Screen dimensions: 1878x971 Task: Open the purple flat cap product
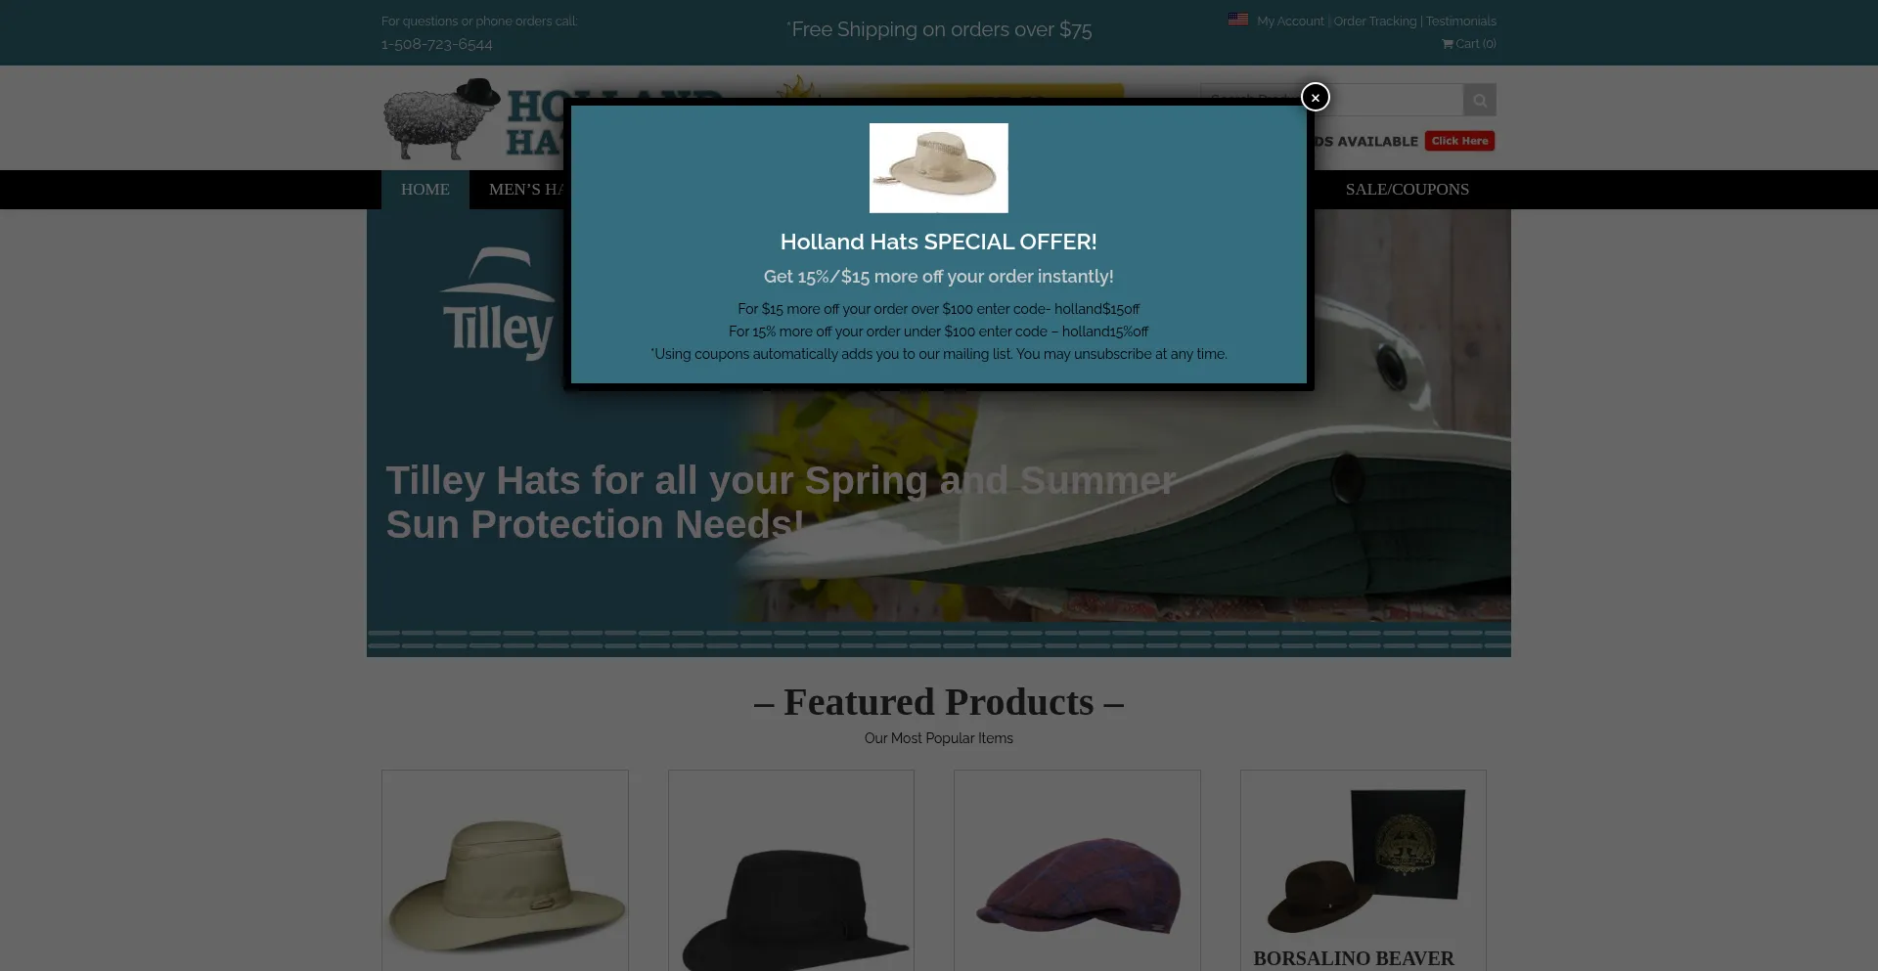click(x=1077, y=885)
